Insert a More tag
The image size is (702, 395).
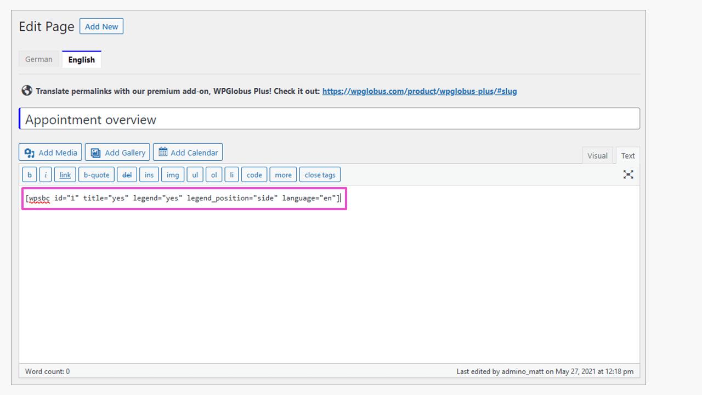[x=283, y=174]
